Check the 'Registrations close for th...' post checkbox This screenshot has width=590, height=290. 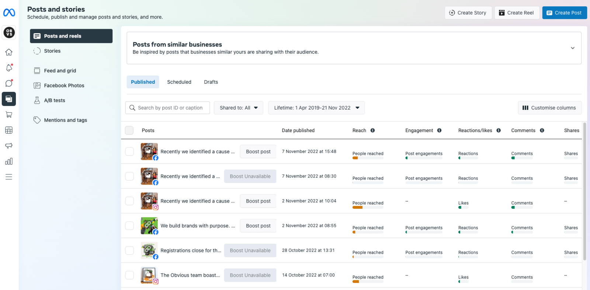(129, 251)
